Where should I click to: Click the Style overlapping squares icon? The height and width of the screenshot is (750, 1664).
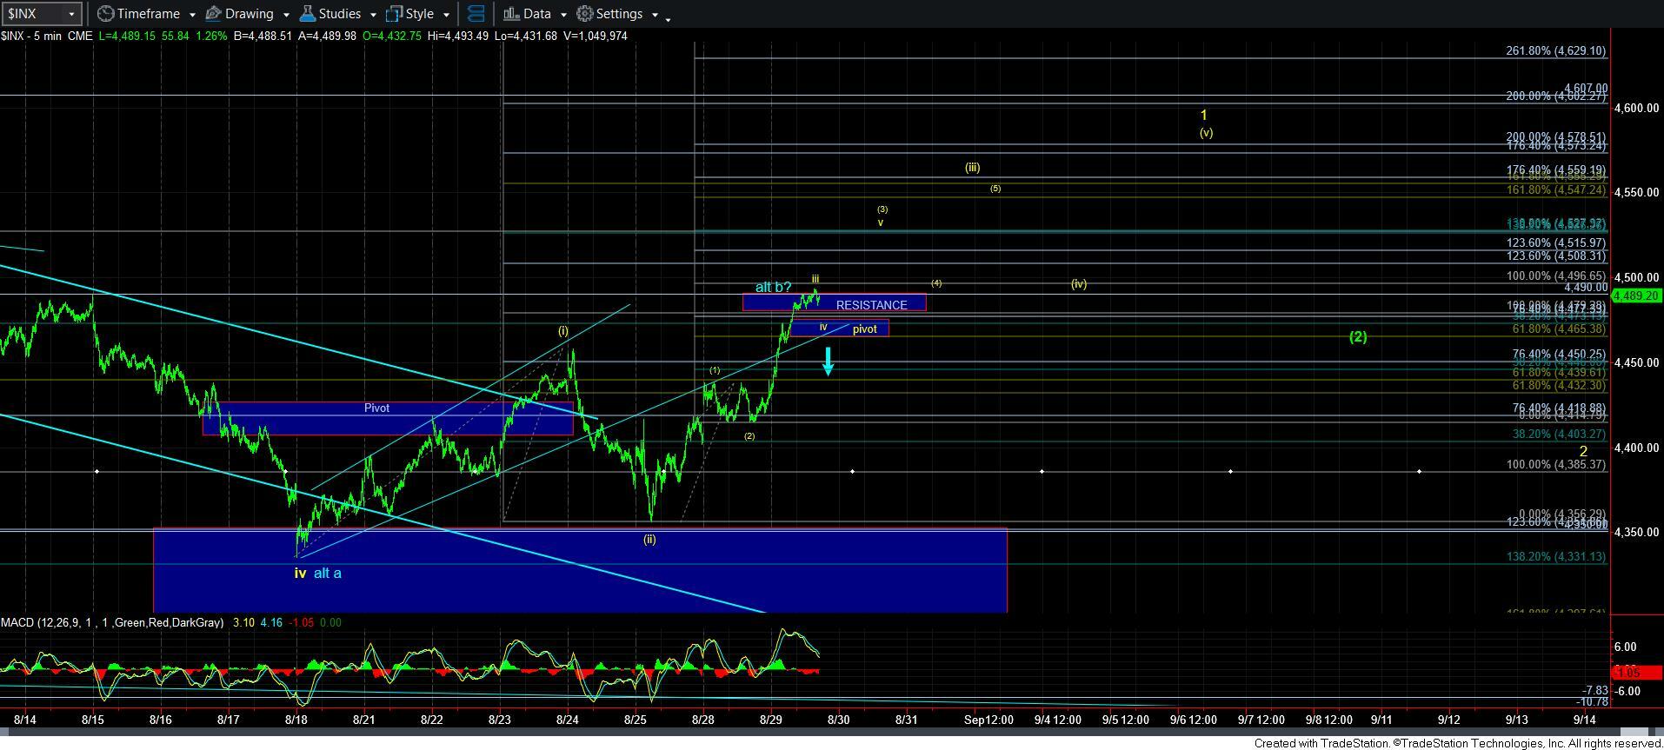pos(394,14)
